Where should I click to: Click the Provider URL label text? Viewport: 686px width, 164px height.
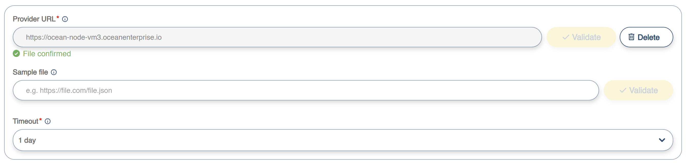(x=34, y=19)
